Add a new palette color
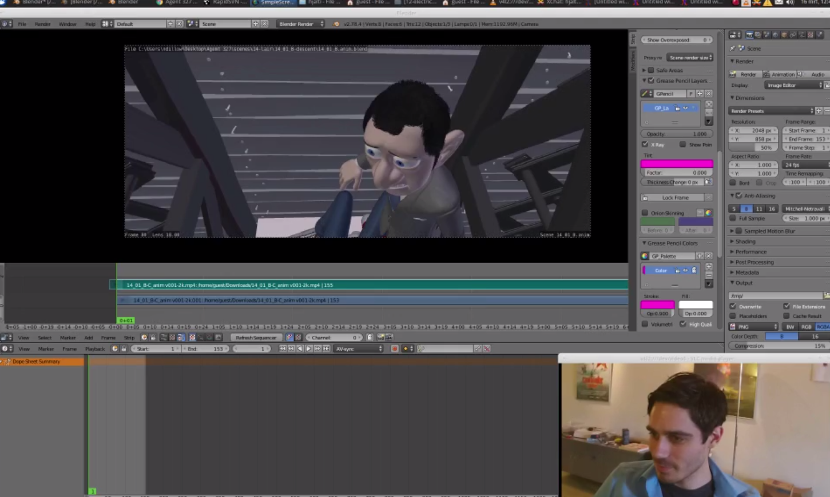The height and width of the screenshot is (497, 830). coord(709,266)
